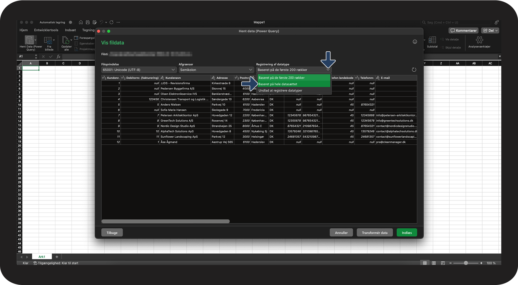Viewport: 518px width, 285px height.
Task: Click the Fra billede ribbon icon
Action: [48, 40]
